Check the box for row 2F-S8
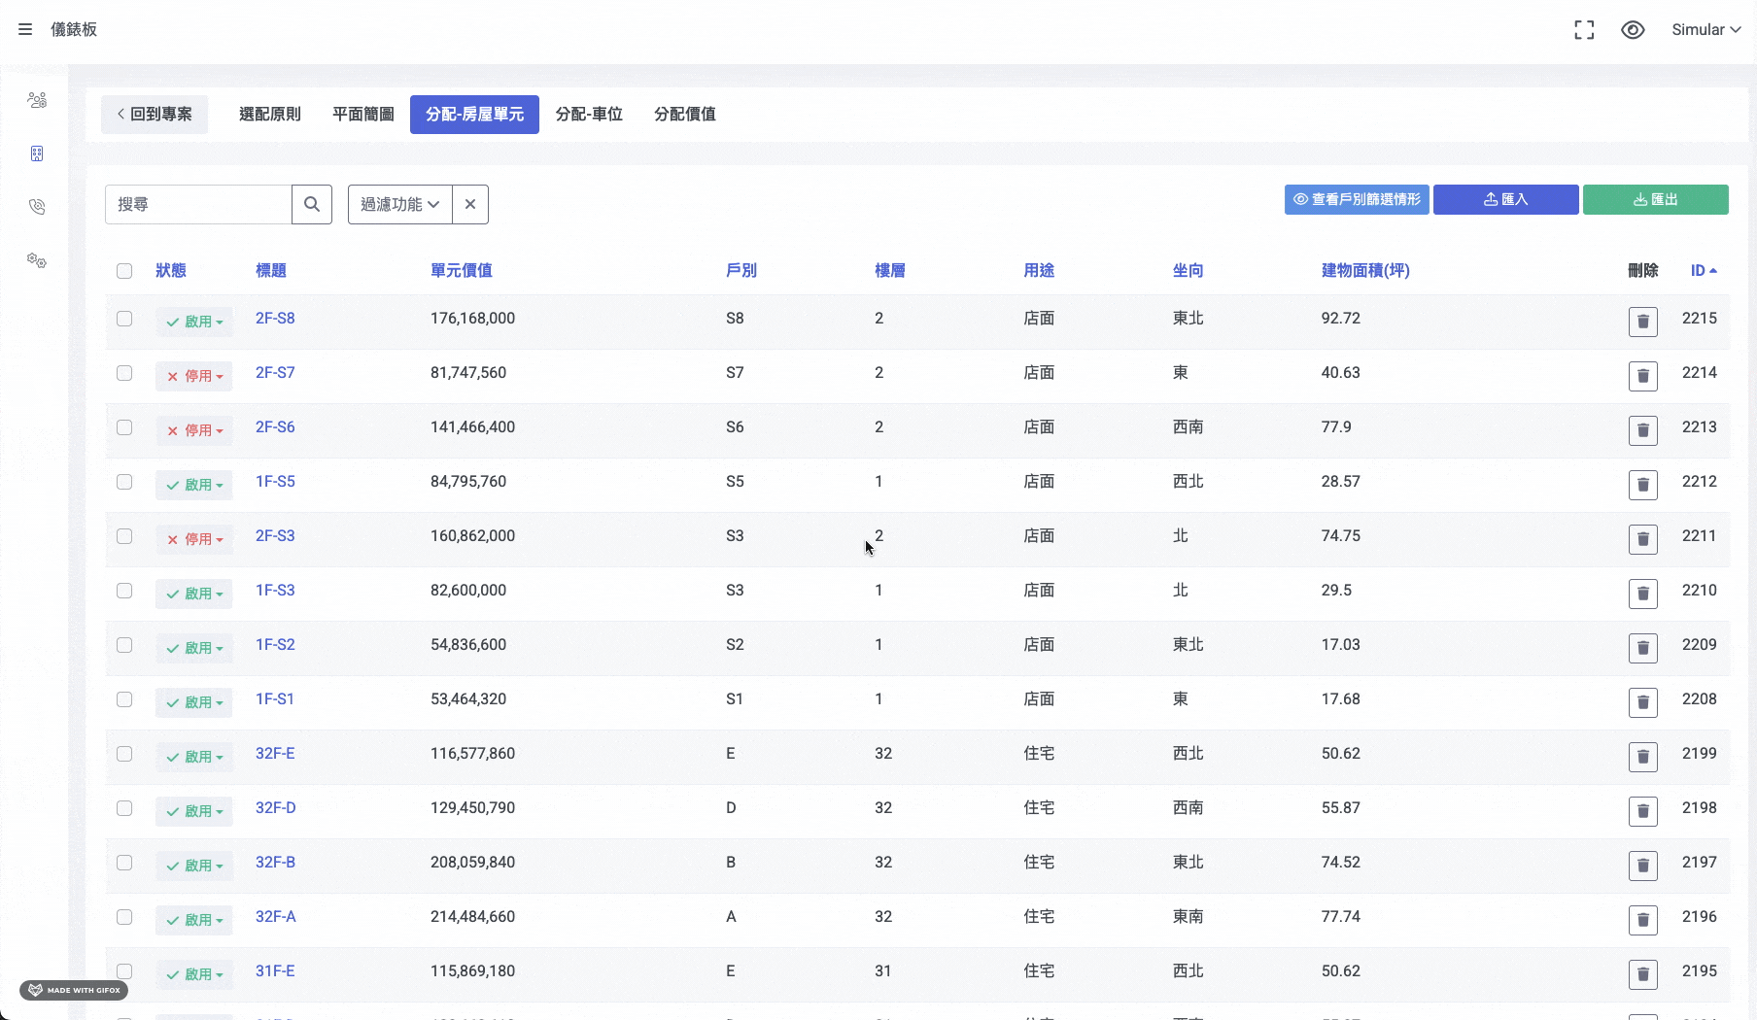The width and height of the screenshot is (1757, 1020). 124,319
